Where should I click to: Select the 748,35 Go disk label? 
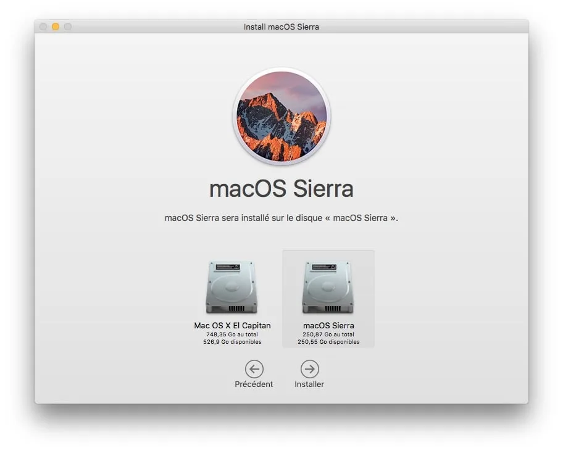(232, 334)
